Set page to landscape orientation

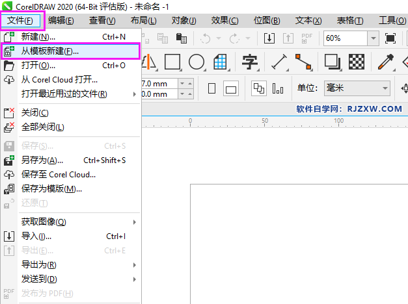[231, 88]
